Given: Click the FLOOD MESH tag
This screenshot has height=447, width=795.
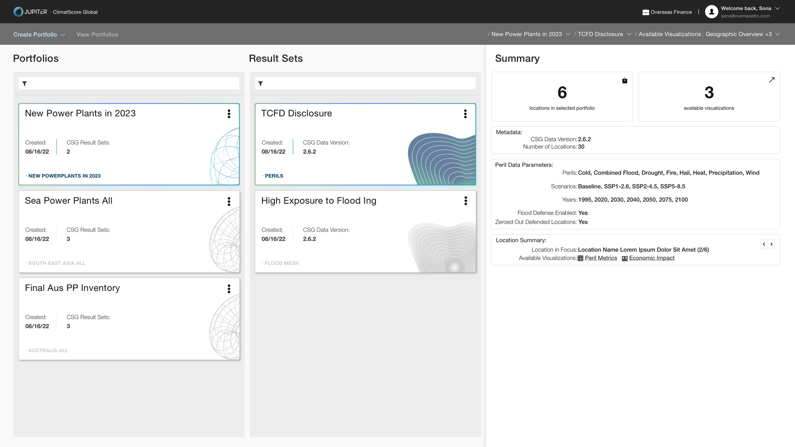Looking at the screenshot, I should coord(282,263).
